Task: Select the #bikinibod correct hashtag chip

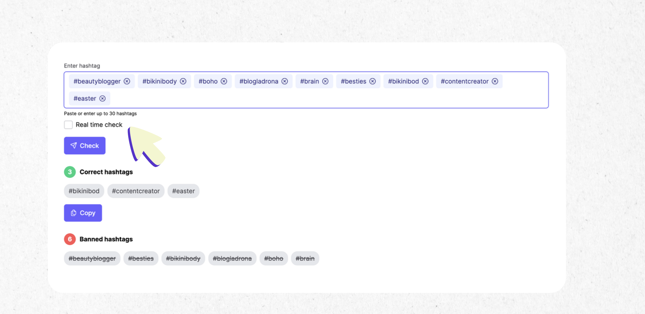Action: (84, 191)
